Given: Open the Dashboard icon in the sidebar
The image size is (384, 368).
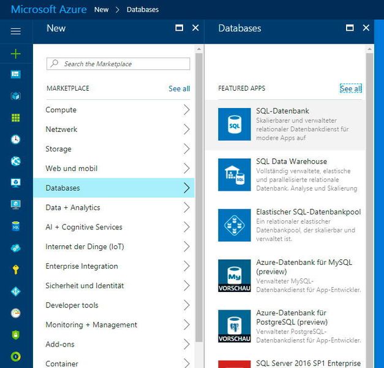Looking at the screenshot, I should tap(16, 74).
